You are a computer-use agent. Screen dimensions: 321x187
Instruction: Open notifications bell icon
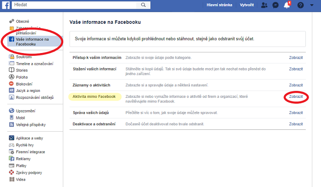288,5
